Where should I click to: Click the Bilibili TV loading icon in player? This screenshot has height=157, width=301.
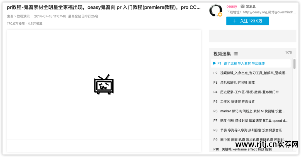[x=104, y=84]
